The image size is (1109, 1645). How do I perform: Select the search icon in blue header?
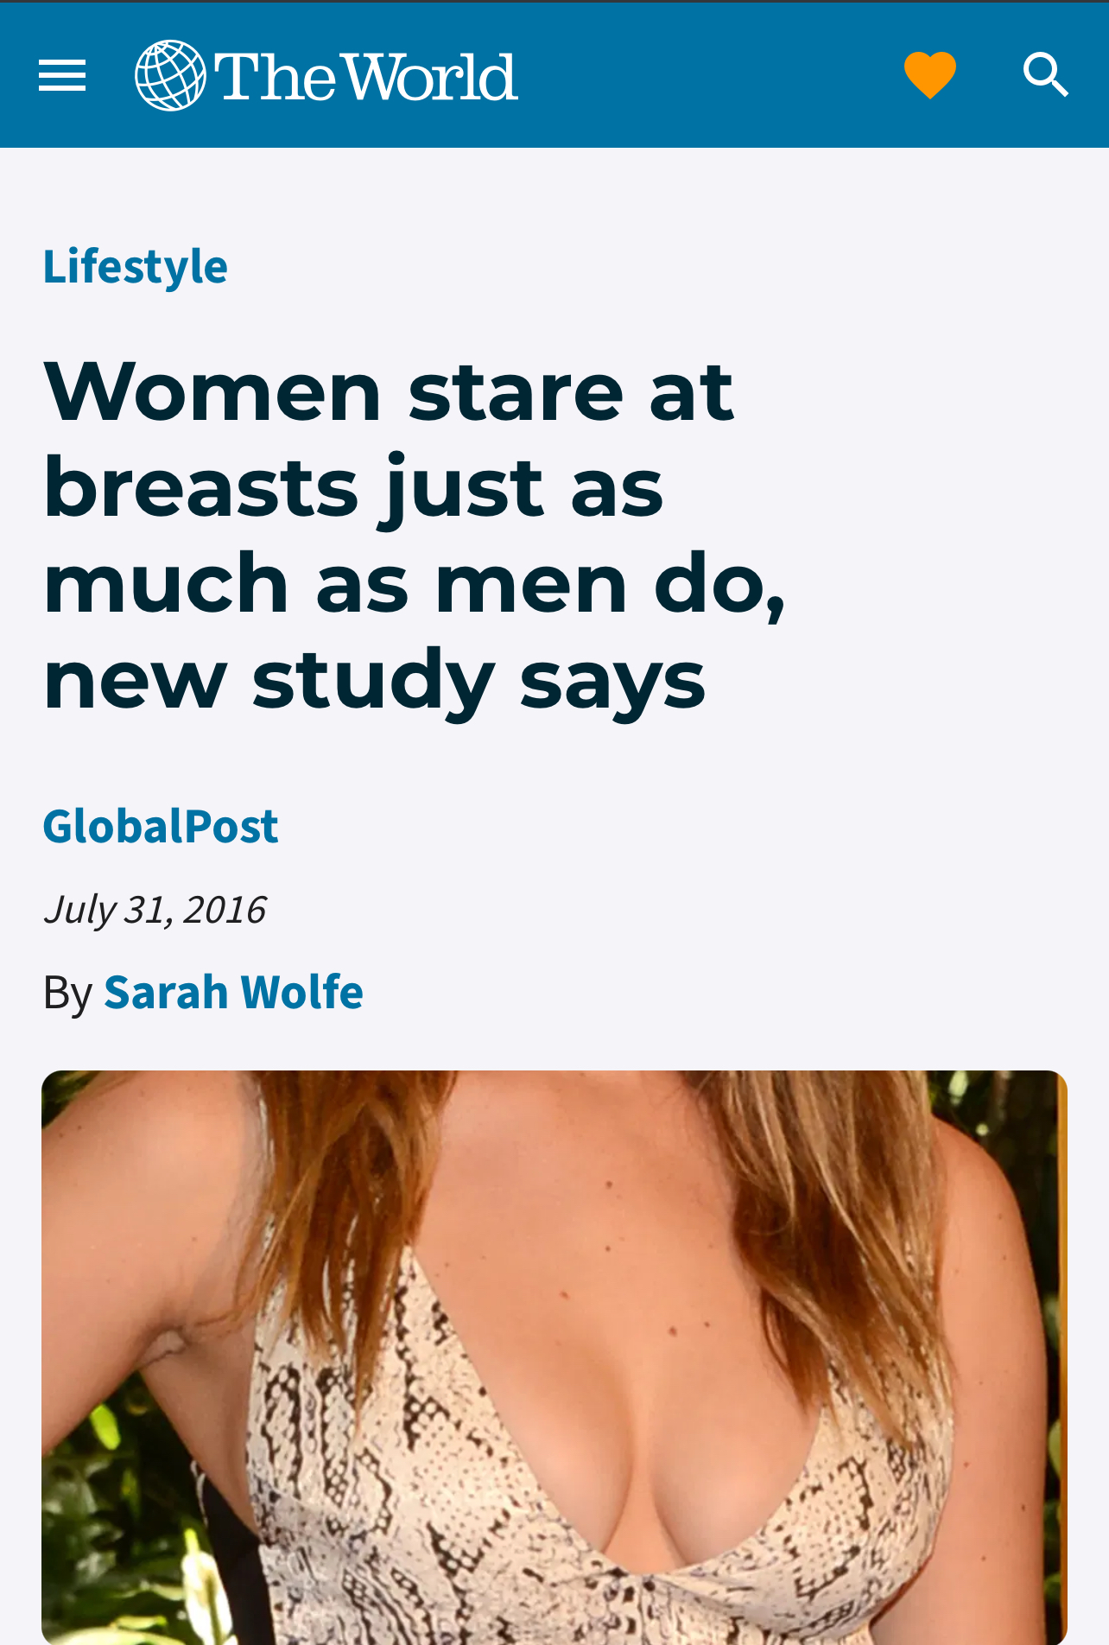pos(1046,75)
